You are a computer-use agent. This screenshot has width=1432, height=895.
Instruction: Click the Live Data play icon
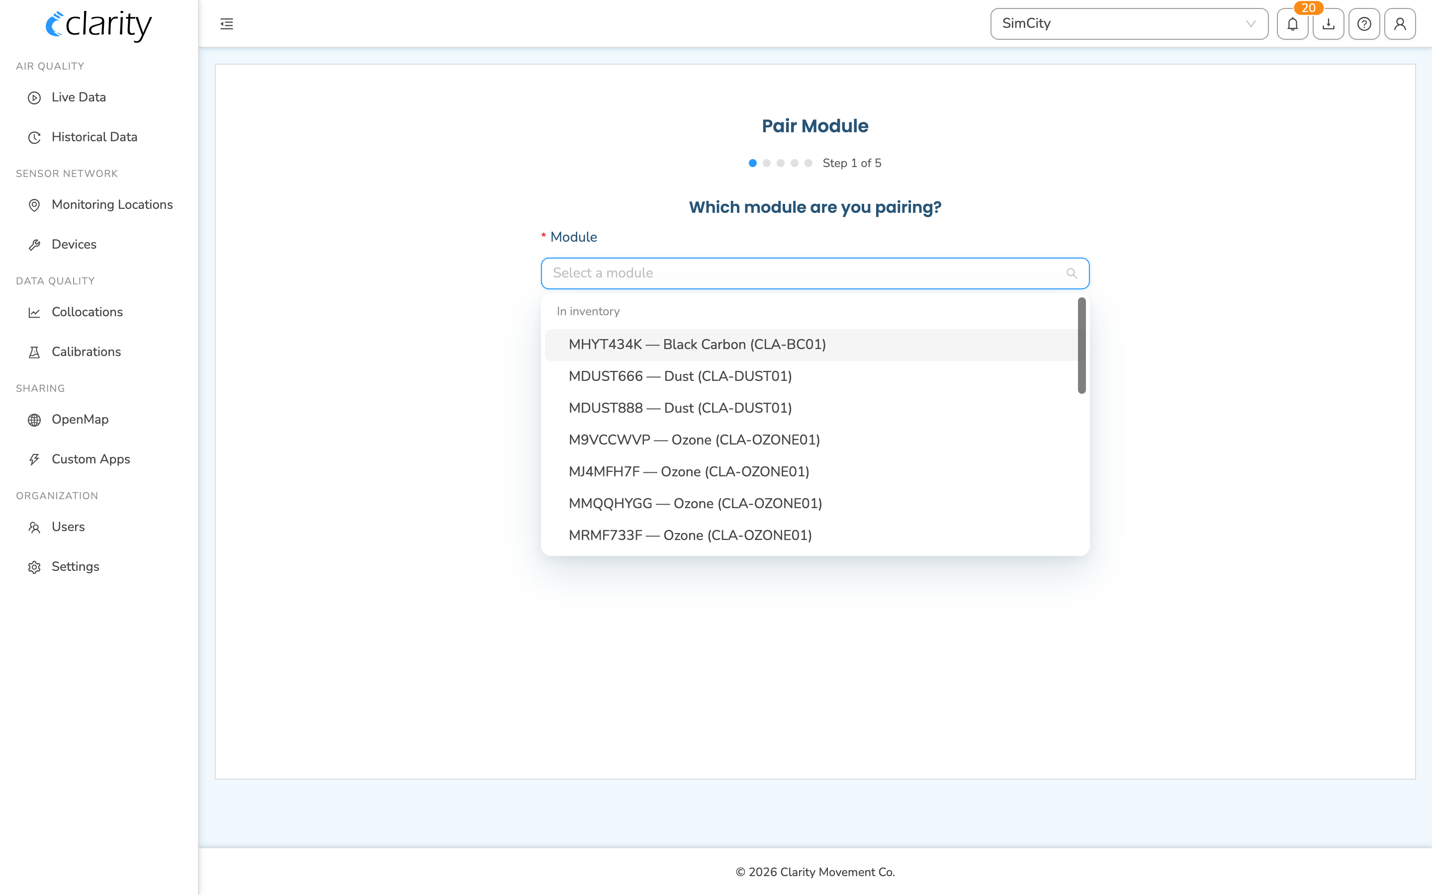(34, 97)
